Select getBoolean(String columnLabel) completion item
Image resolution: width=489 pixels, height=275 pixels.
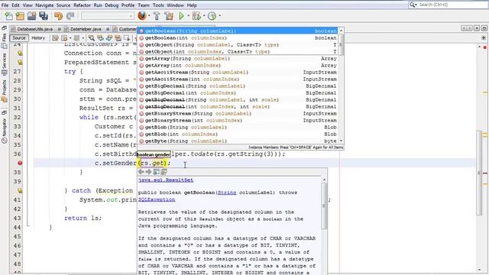click(238, 31)
